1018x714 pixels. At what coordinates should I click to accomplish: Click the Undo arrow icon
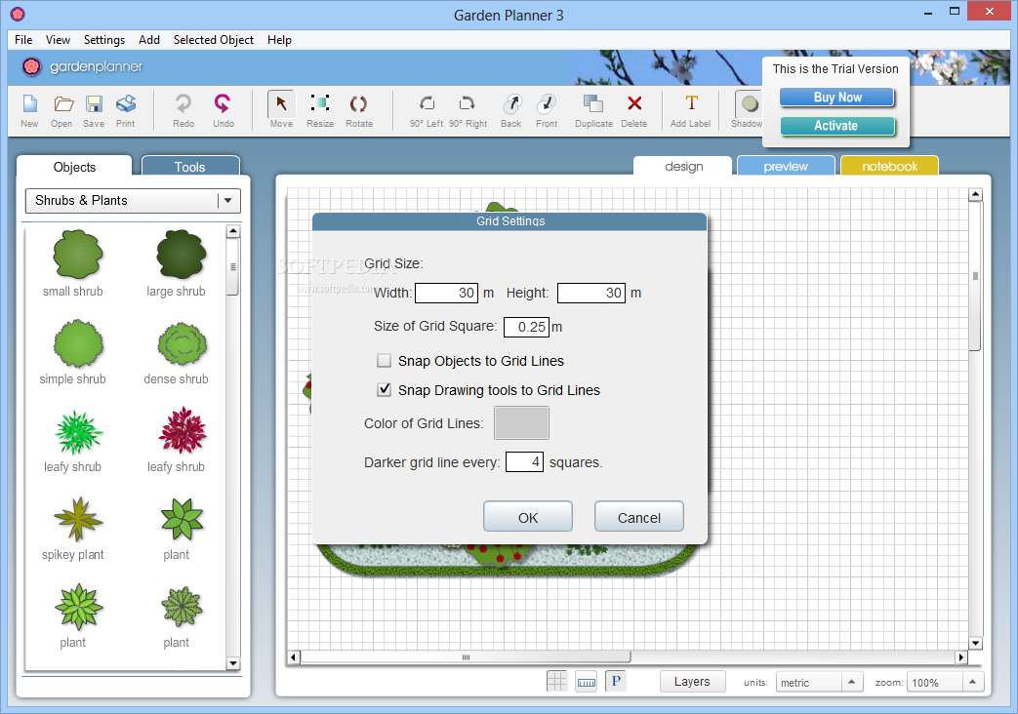[223, 103]
